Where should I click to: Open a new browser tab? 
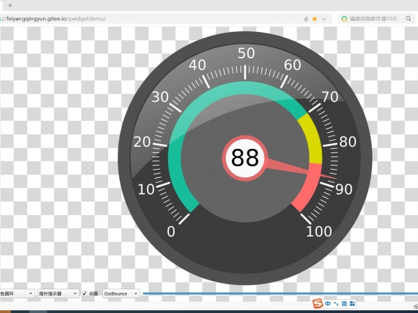click(10, 5)
